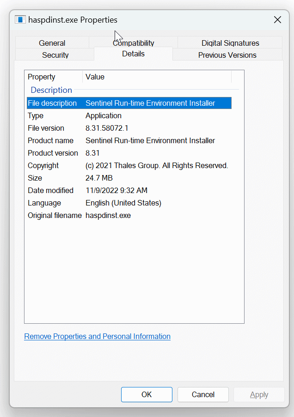Click the Details tab
Image resolution: width=294 pixels, height=417 pixels.
[134, 54]
